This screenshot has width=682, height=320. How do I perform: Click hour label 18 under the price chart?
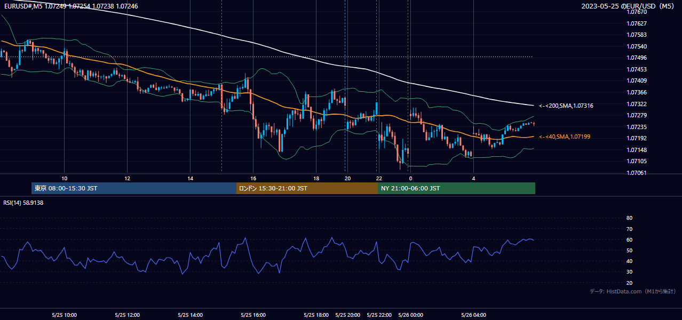[316, 178]
